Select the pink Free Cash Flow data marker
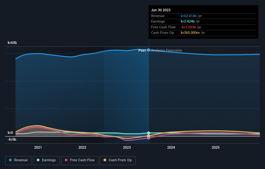Screen dimensions: 265x169 [148, 138]
